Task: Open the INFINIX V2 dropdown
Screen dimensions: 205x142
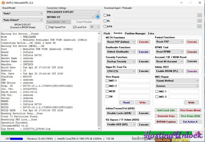Action: point(70,17)
